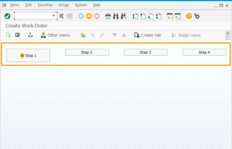Viewport: 232px width, 149px height.
Task: Go to Next Page icon
Action: coord(151,16)
